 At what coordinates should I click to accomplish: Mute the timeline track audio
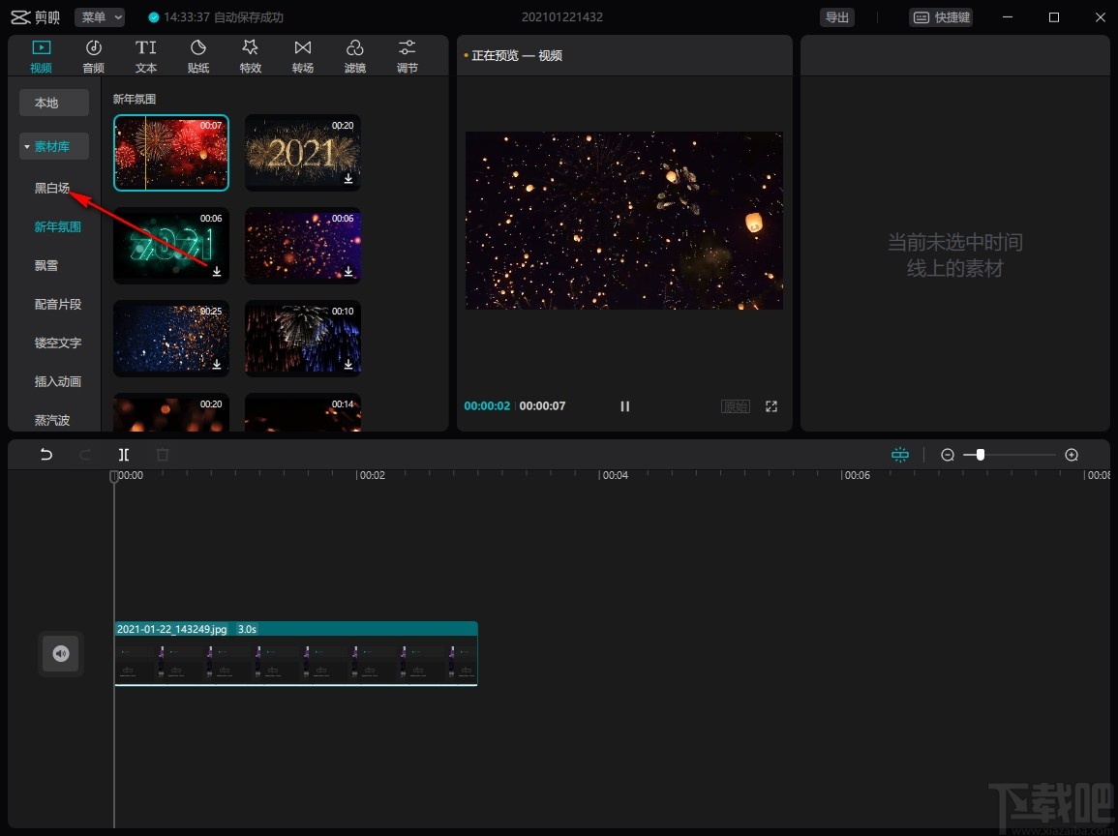coord(61,653)
